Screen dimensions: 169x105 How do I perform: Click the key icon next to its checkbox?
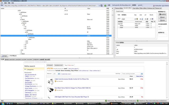coord(137,19)
